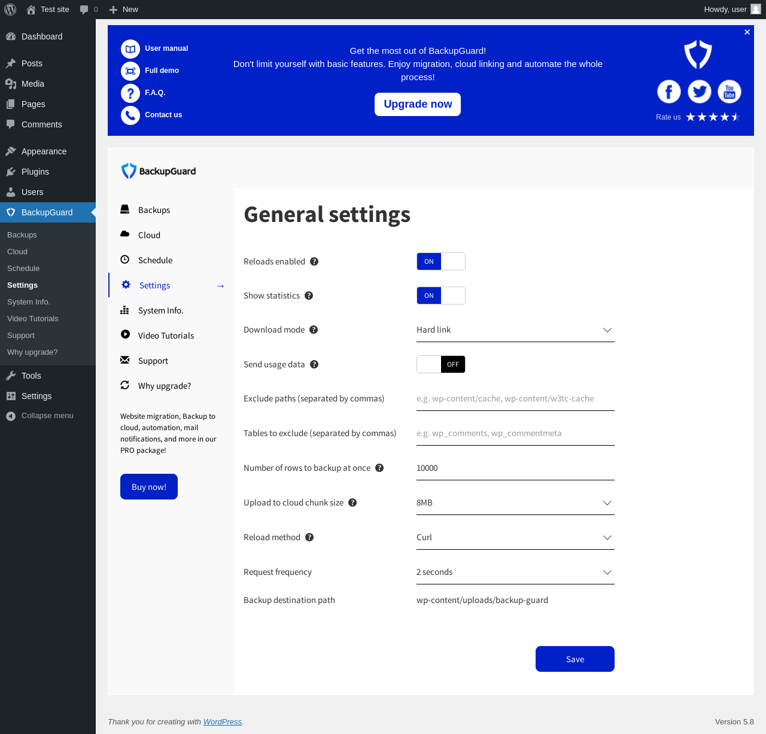Click the Settings gear icon in plugin menu
The width and height of the screenshot is (766, 734).
click(x=126, y=285)
